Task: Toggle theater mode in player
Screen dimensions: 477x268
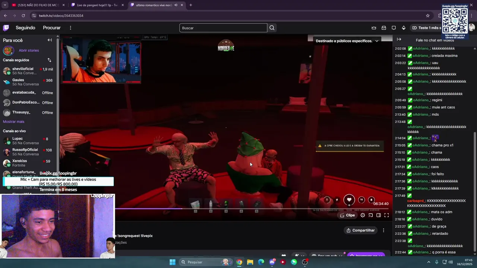Action: [x=379, y=215]
